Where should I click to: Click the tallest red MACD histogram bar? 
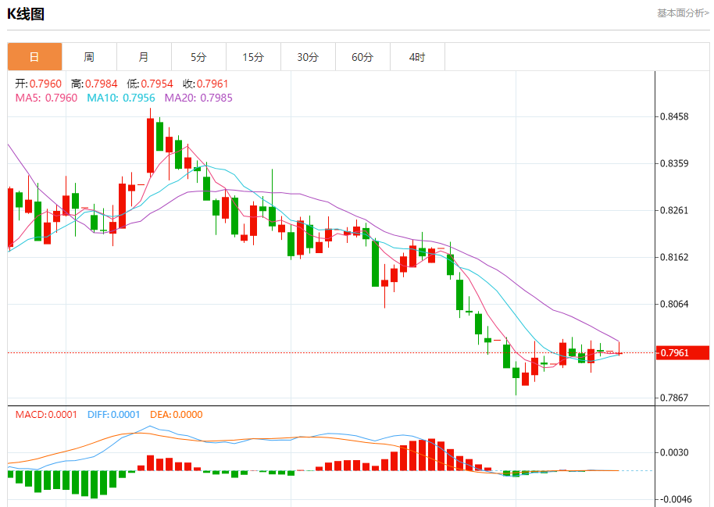pos(432,455)
